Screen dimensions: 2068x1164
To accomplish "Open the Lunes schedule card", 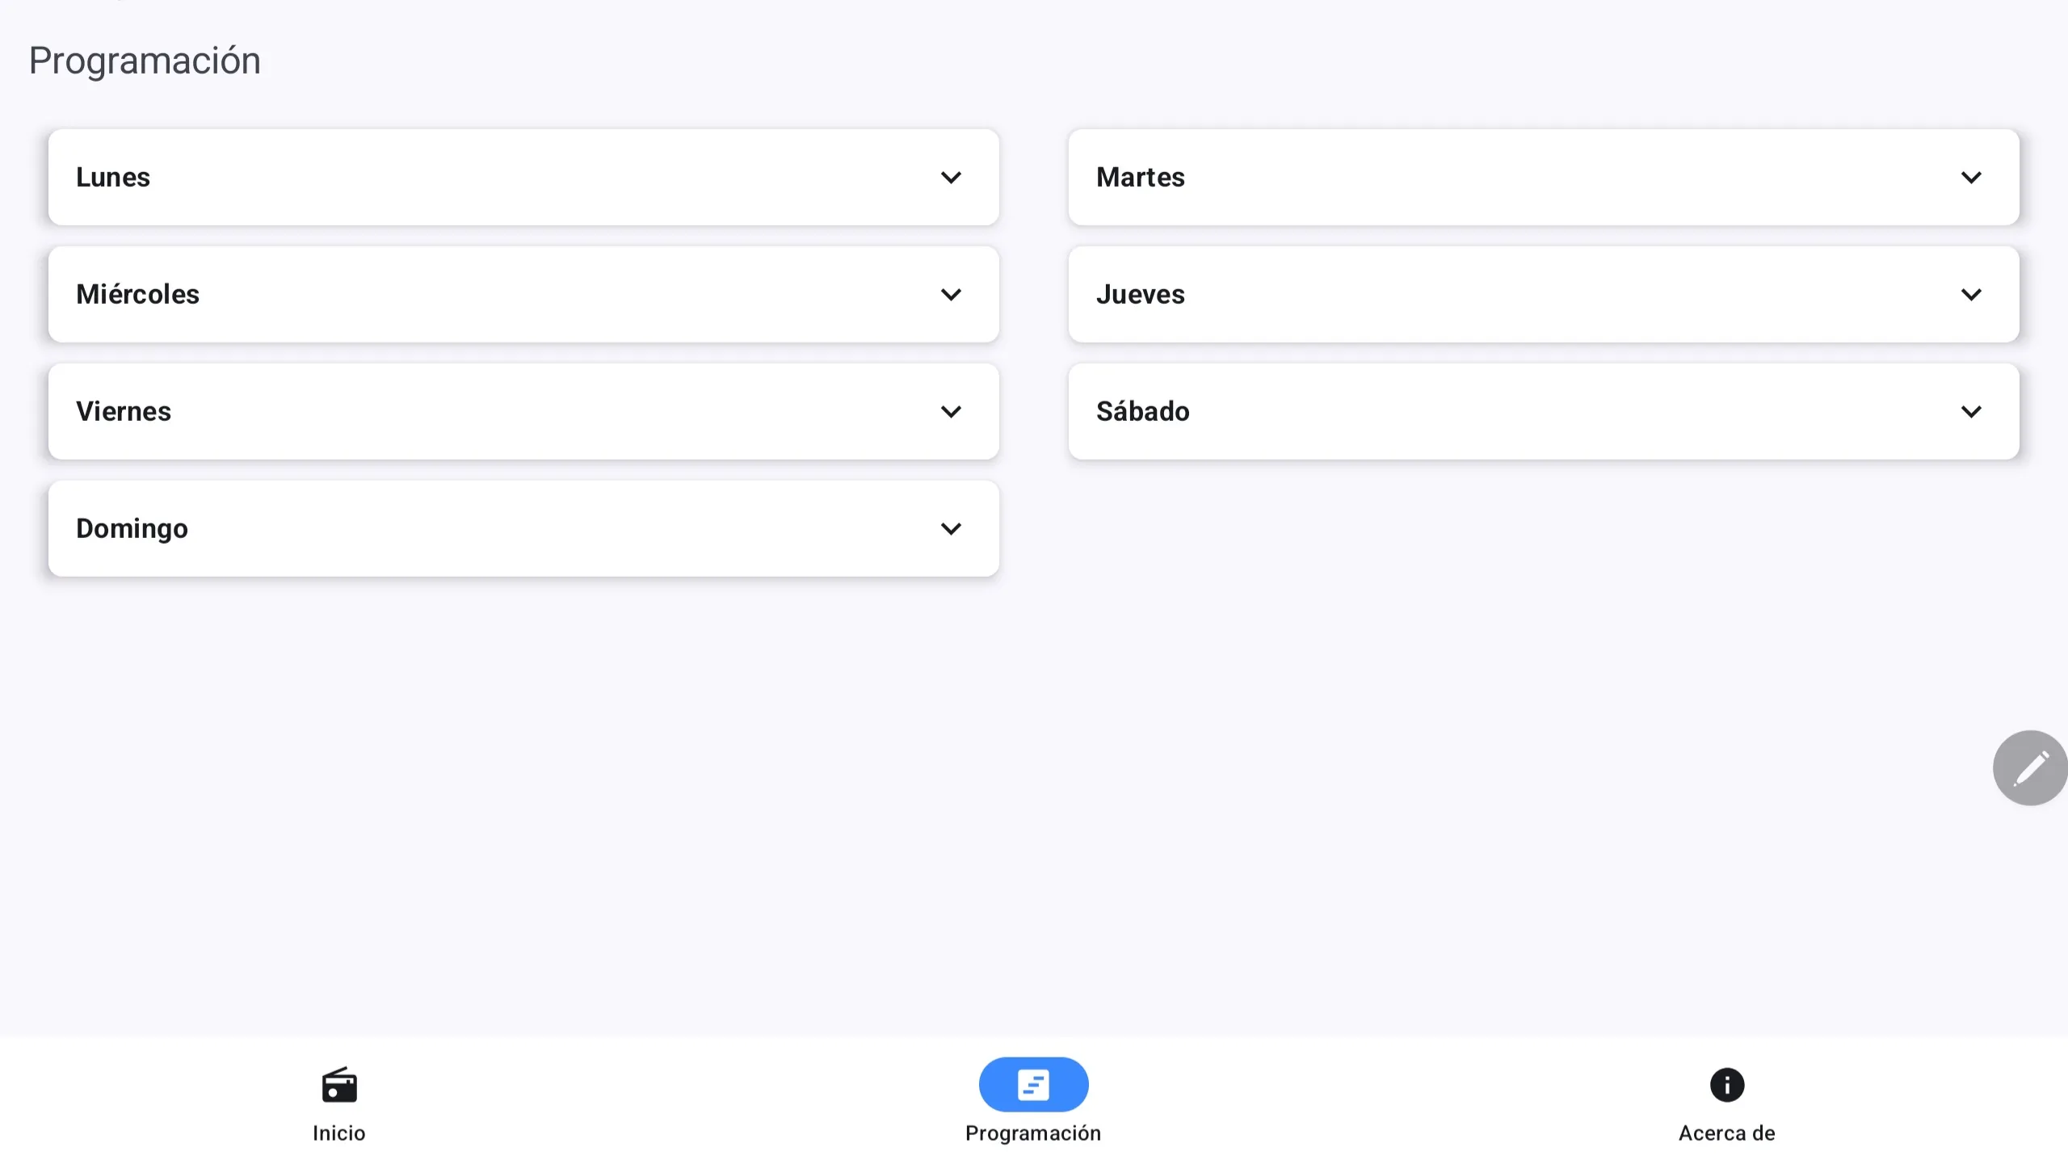I will 485,178.
